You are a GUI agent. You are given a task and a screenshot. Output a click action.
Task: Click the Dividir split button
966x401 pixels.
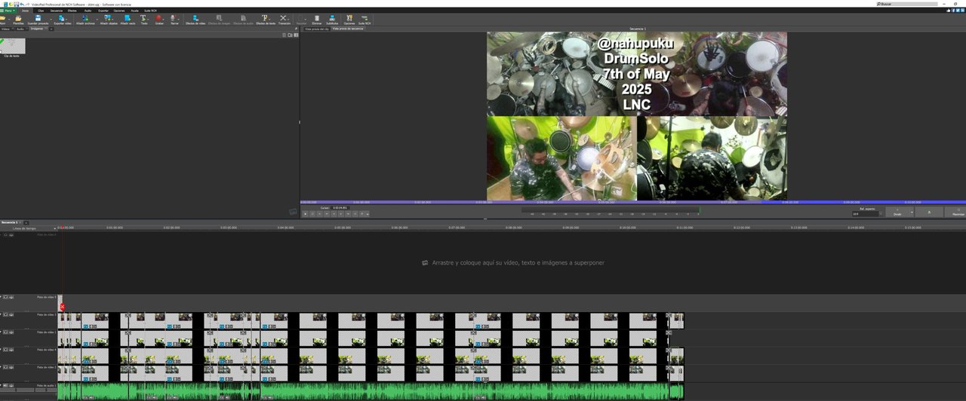(x=897, y=213)
